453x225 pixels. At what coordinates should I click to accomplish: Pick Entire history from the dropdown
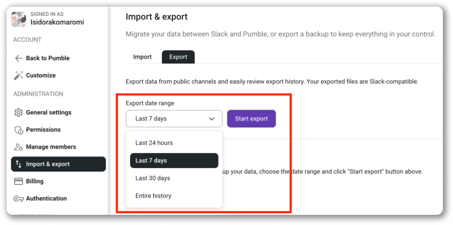pos(154,196)
